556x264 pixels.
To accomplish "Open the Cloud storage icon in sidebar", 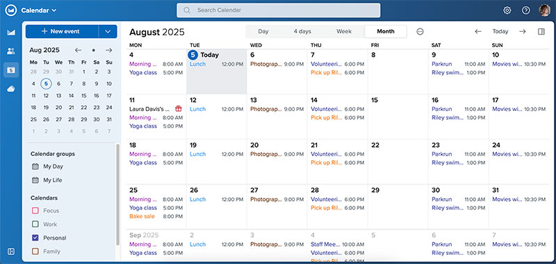I will click(x=11, y=89).
